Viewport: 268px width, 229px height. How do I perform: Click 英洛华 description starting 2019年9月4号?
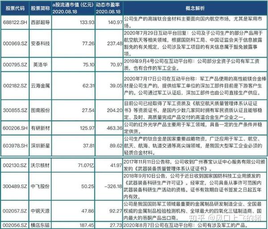coord(192,65)
